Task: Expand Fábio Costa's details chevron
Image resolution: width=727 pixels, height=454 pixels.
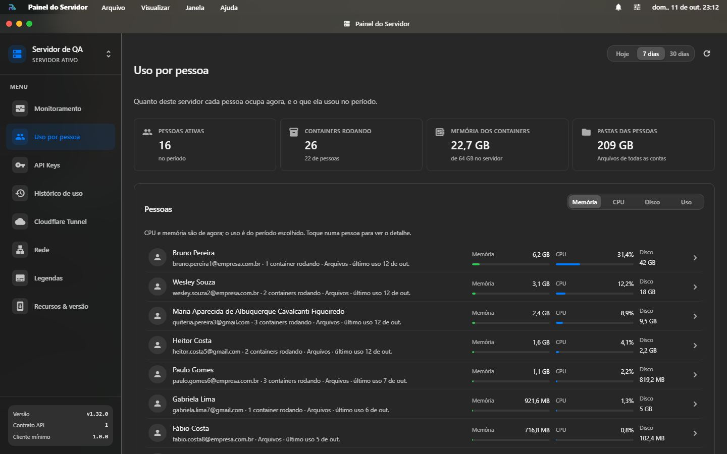Action: click(x=695, y=433)
